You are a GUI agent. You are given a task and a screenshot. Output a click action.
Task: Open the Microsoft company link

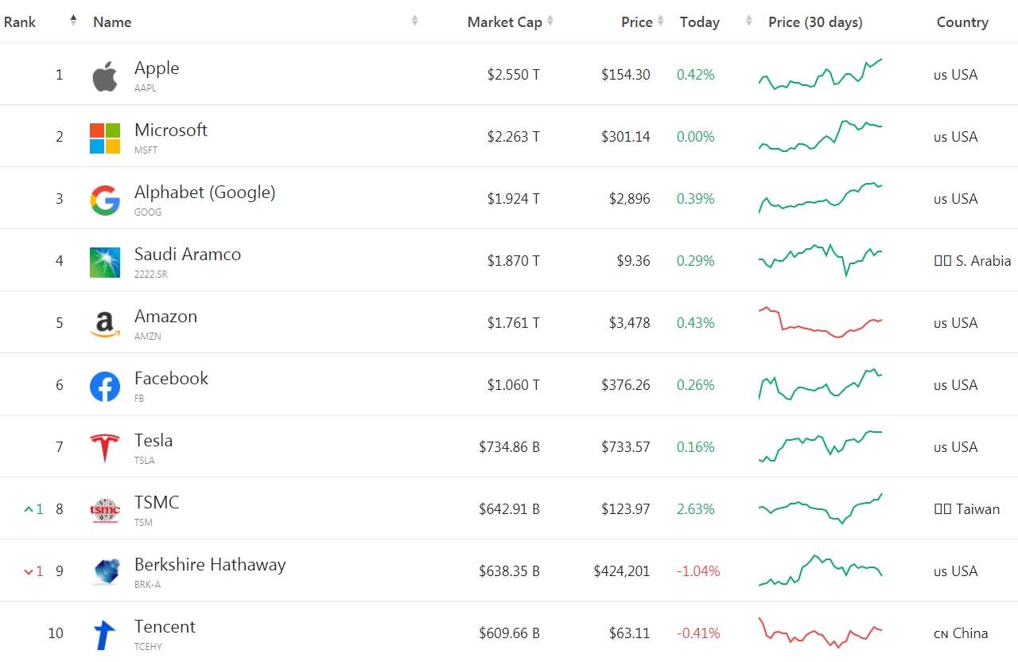(171, 130)
